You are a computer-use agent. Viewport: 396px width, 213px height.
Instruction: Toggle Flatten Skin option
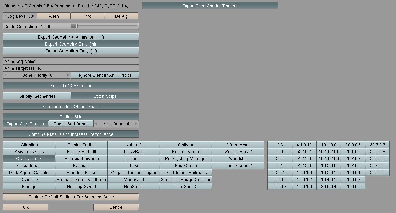point(71,117)
